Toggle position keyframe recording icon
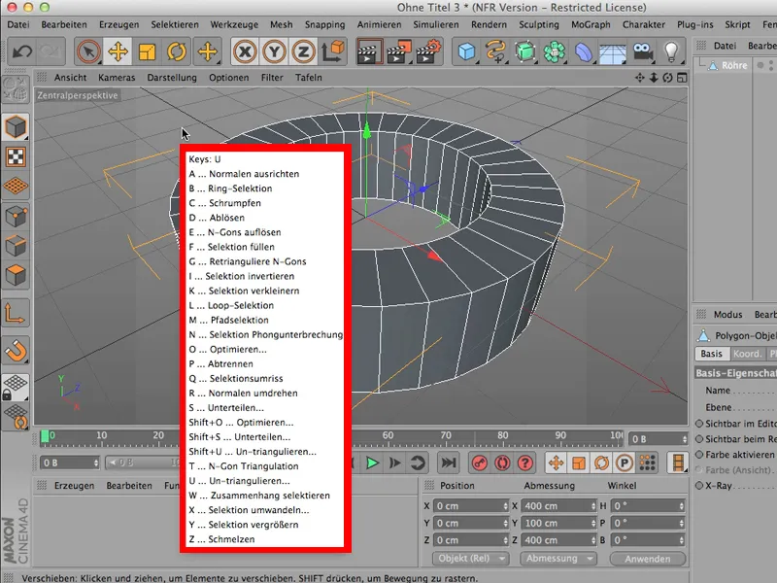The width and height of the screenshot is (777, 583). (556, 463)
